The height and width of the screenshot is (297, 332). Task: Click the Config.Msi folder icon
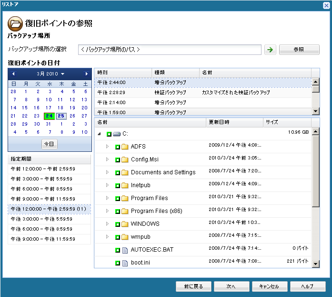point(125,159)
